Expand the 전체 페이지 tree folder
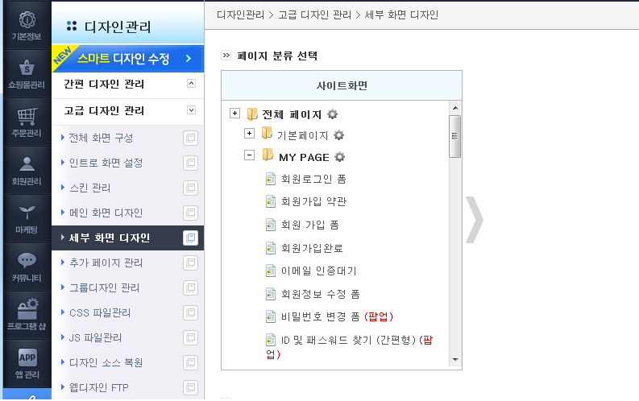Screen dimensions: 639x401 coord(234,114)
